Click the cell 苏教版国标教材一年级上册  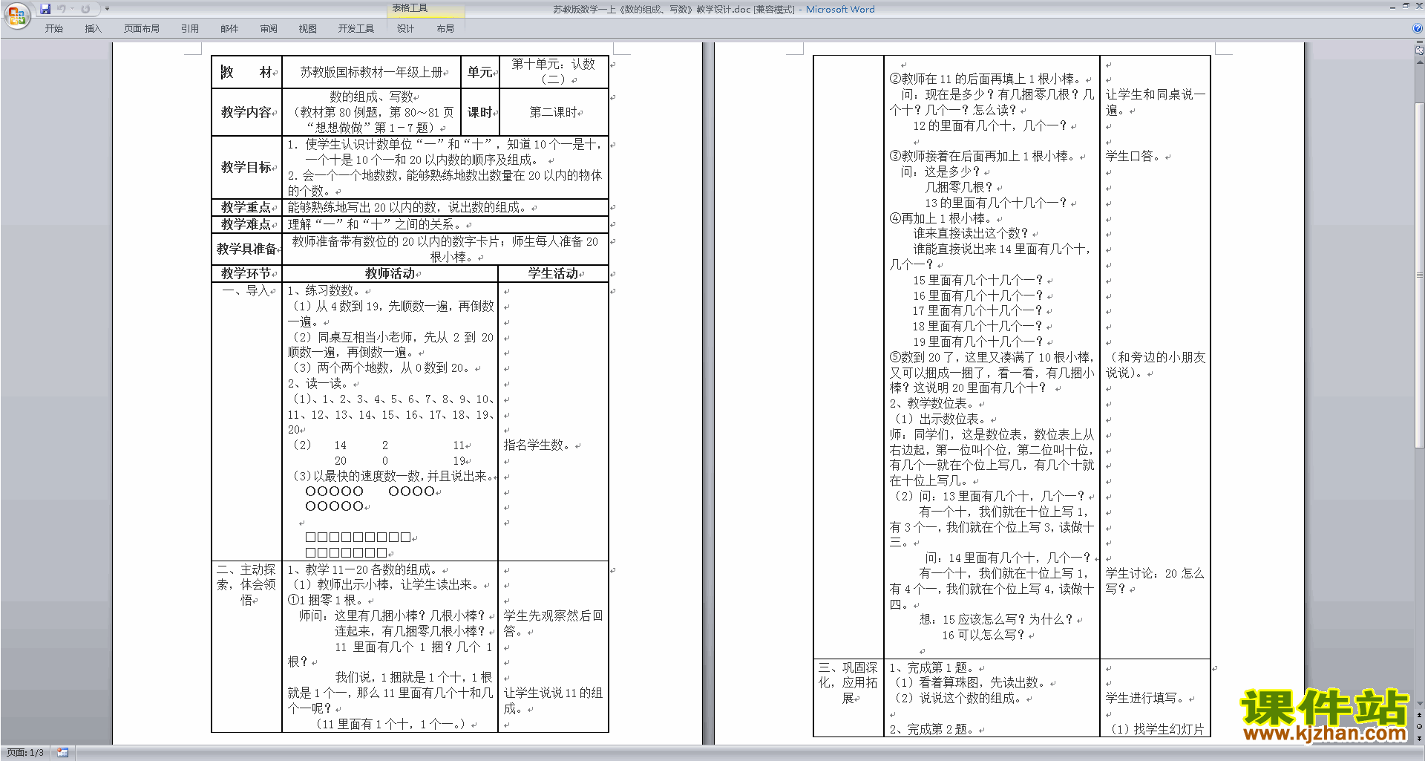point(371,72)
